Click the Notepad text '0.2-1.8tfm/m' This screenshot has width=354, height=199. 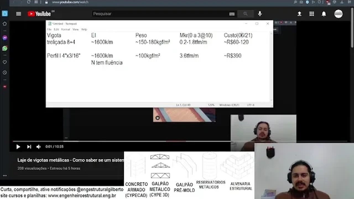[193, 42]
